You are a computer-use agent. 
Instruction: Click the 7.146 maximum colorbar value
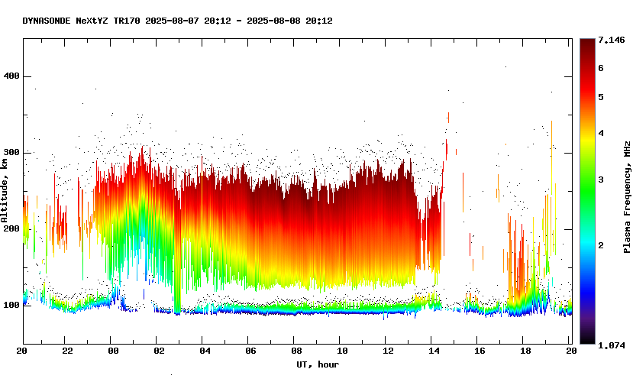612,40
